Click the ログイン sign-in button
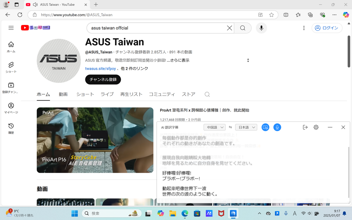The image size is (352, 220). [327, 28]
